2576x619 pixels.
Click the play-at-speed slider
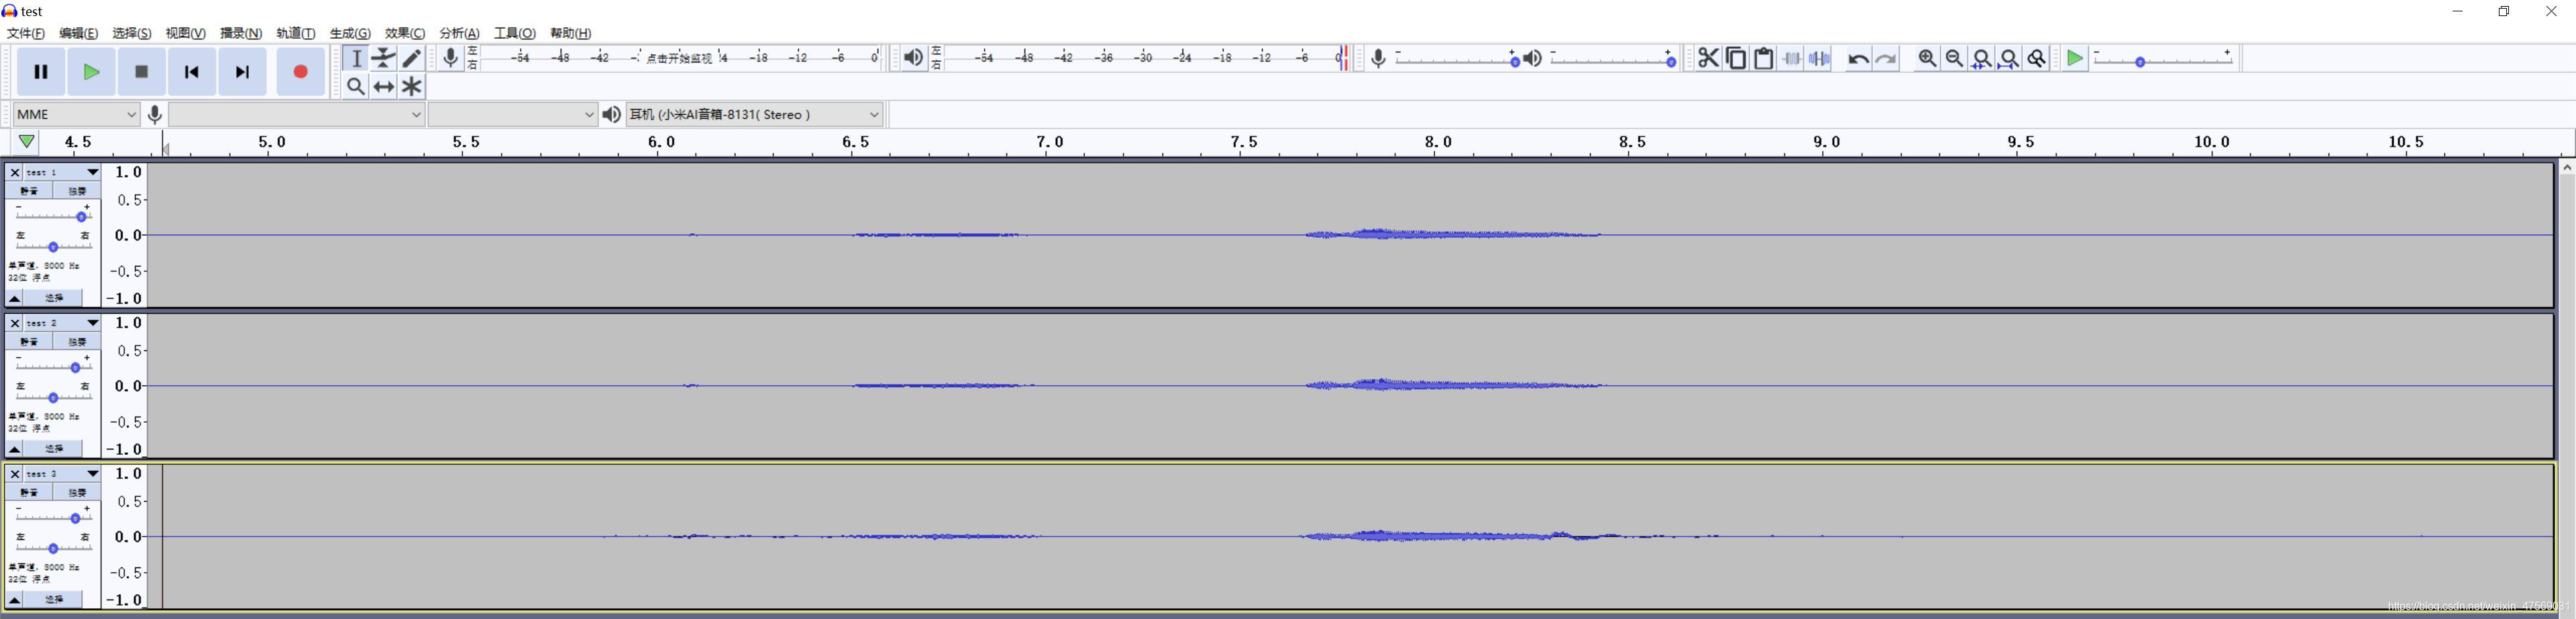coord(2163,59)
